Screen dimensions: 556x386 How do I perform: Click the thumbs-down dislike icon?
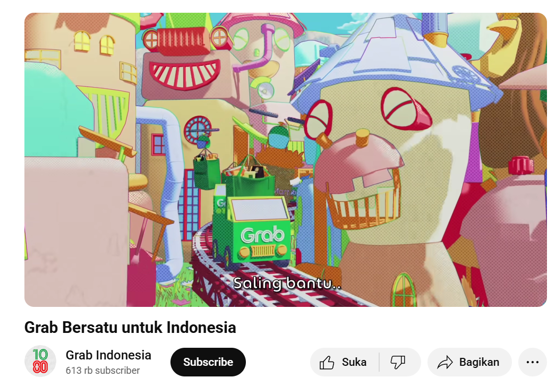[x=398, y=362]
